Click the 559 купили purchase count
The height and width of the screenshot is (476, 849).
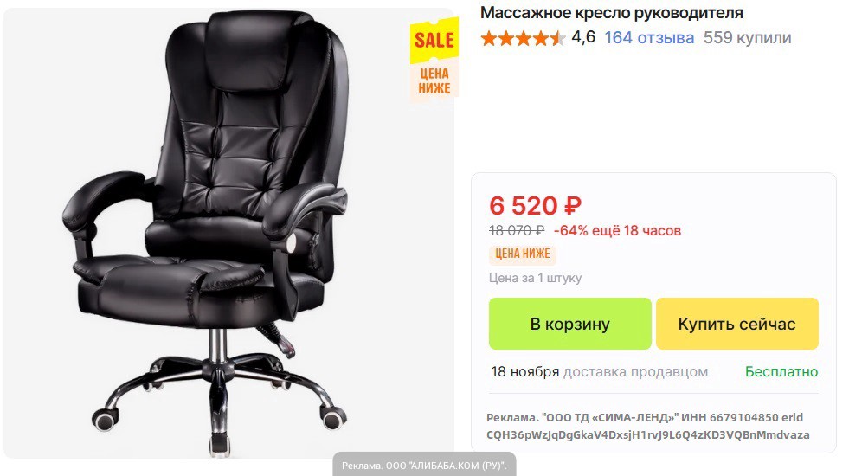pos(747,37)
